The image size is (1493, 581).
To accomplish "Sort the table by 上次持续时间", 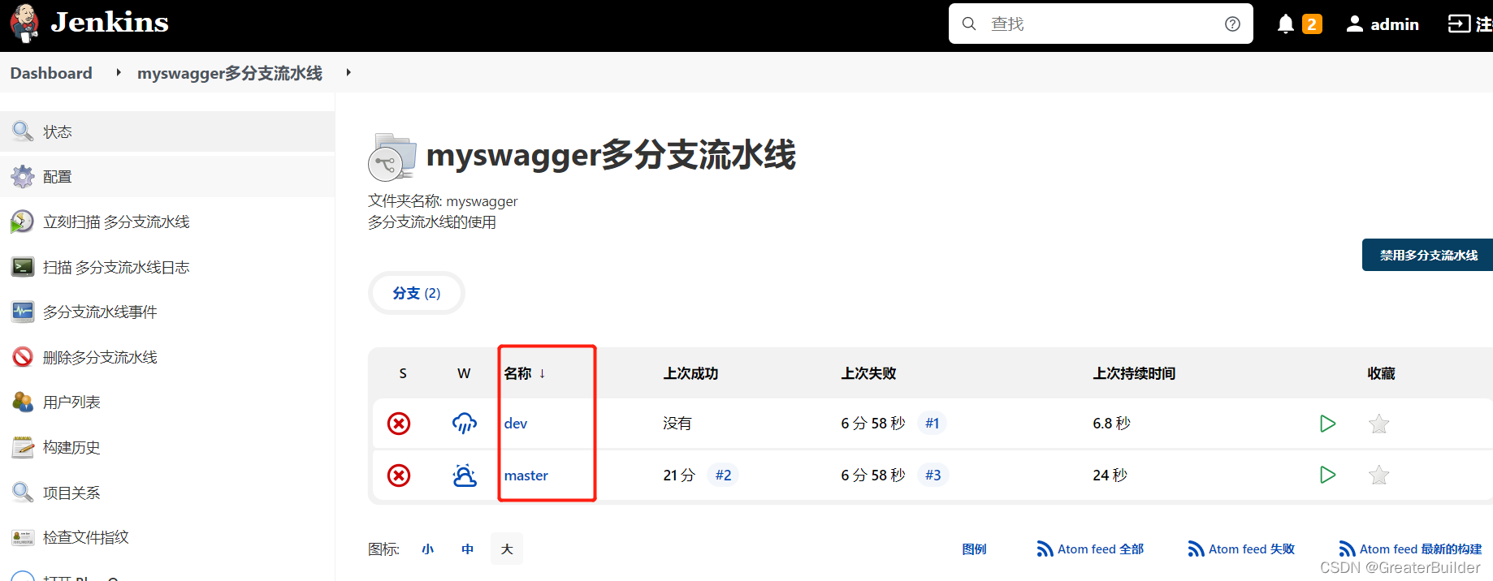I will (x=1134, y=373).
